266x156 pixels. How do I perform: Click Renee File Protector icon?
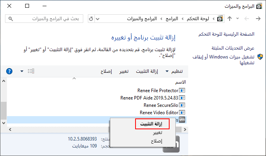click(182, 91)
